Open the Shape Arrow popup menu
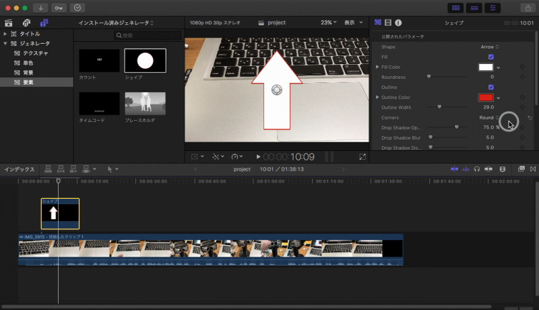 click(488, 46)
